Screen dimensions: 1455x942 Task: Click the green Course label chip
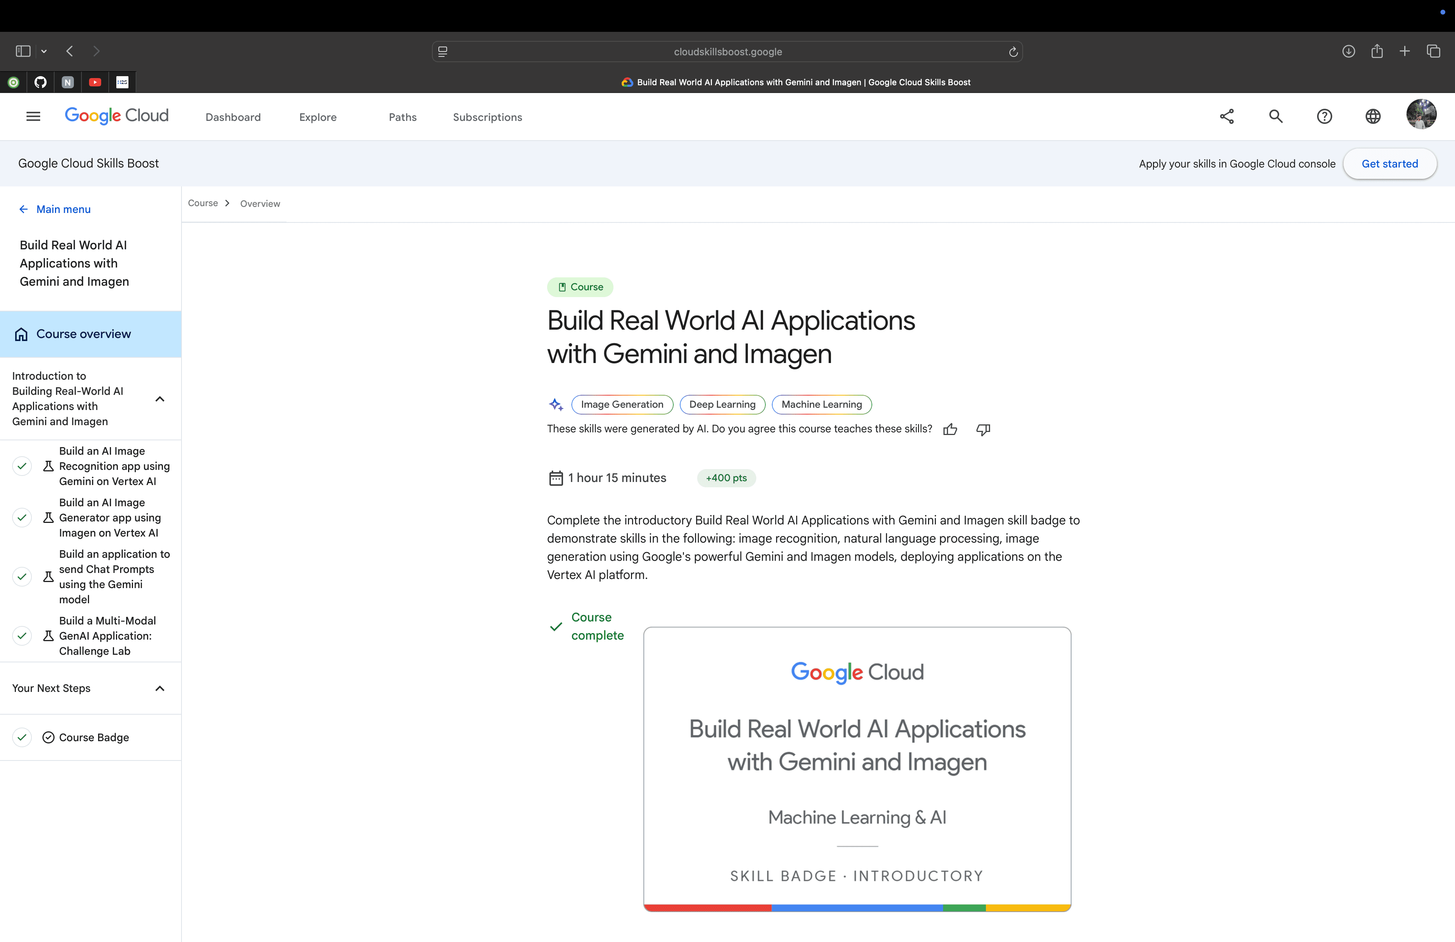pos(580,287)
